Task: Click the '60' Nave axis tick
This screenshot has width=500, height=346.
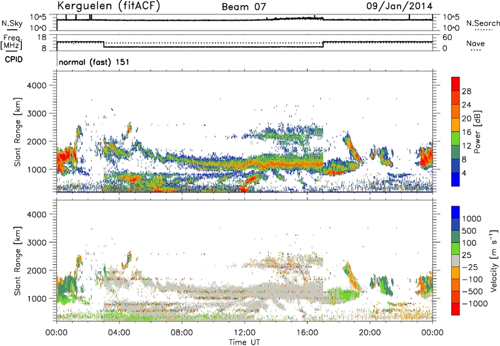Action: click(447, 37)
